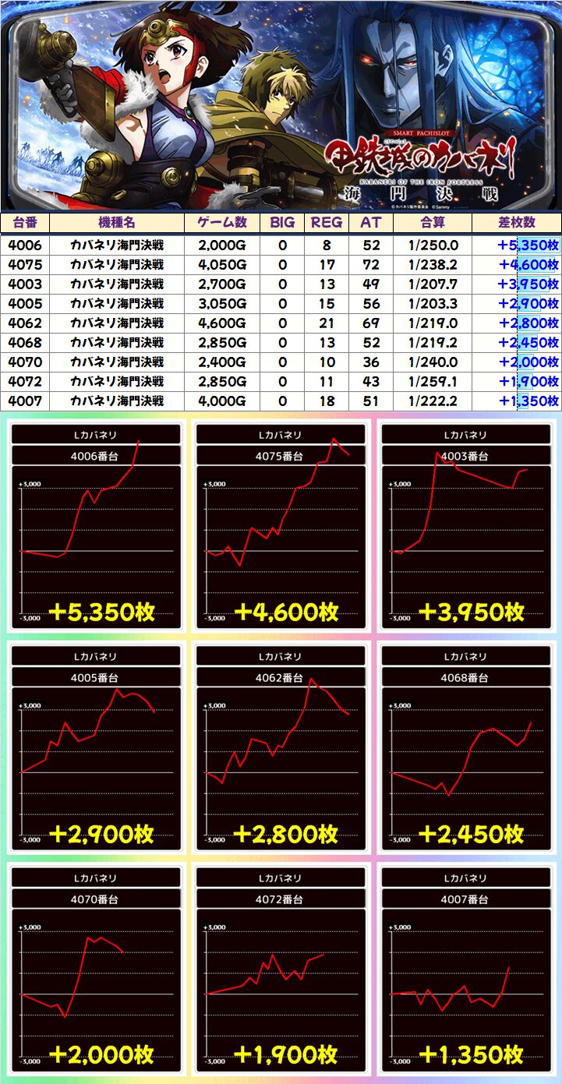Click the 4,000G game count cell
The width and height of the screenshot is (562, 1084).
click(222, 401)
